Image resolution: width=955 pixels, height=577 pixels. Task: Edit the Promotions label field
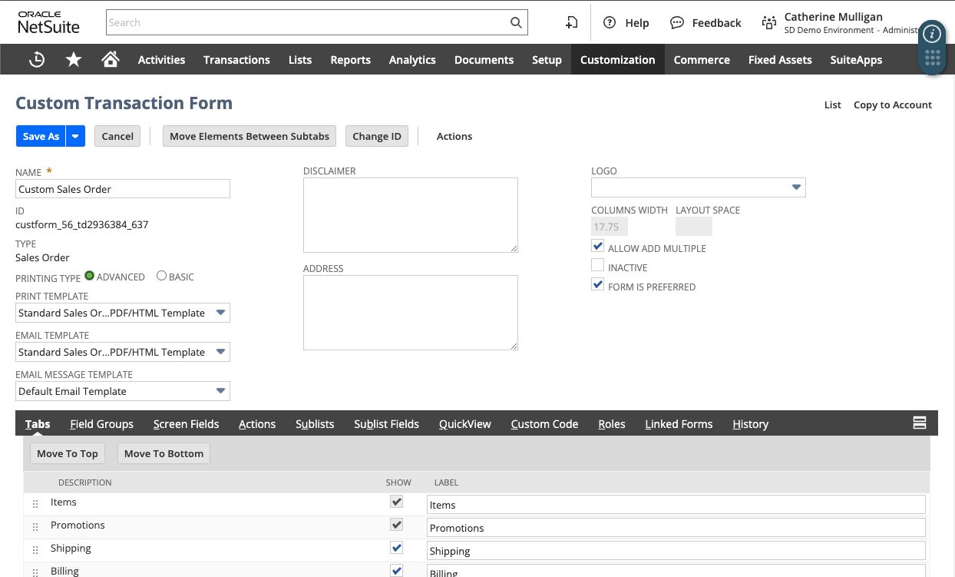point(676,528)
